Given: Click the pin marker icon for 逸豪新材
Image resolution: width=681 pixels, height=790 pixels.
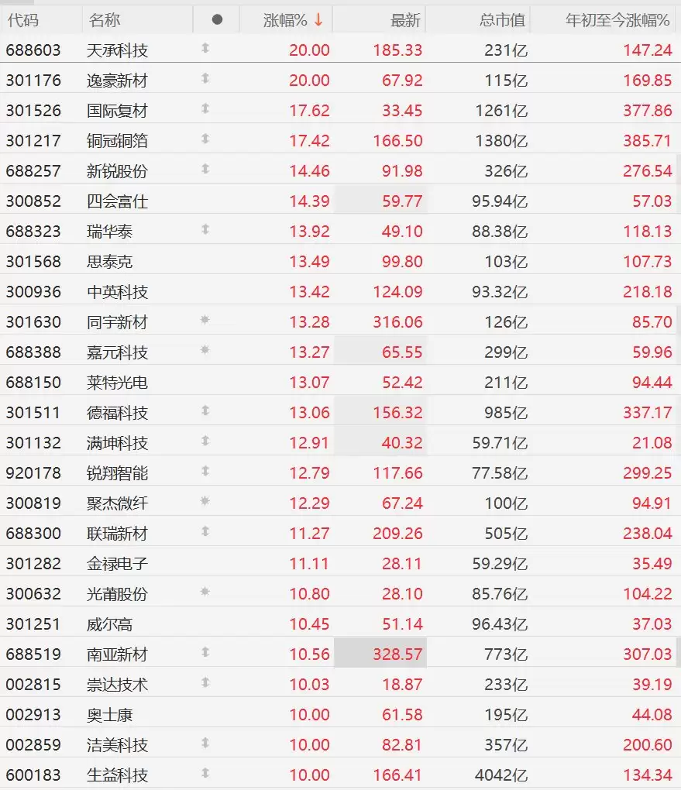Looking at the screenshot, I should click(x=205, y=78).
